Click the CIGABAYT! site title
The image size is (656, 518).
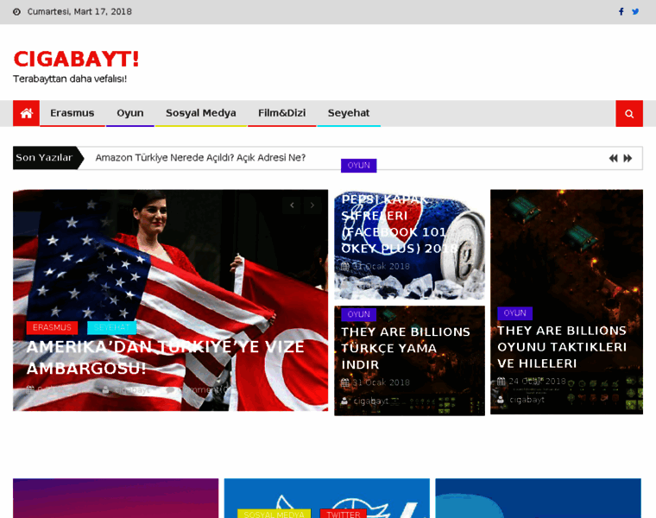(x=76, y=59)
